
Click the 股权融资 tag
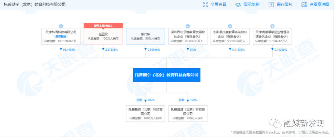point(61,37)
